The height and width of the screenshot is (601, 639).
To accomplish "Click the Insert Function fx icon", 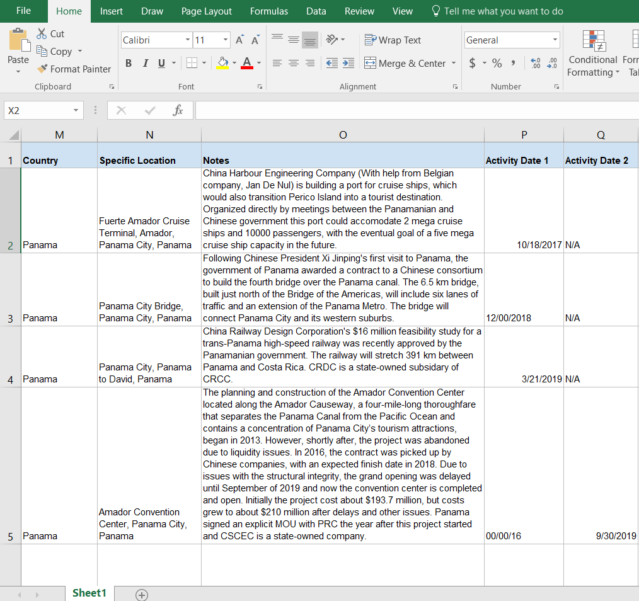I will pyautogui.click(x=178, y=110).
